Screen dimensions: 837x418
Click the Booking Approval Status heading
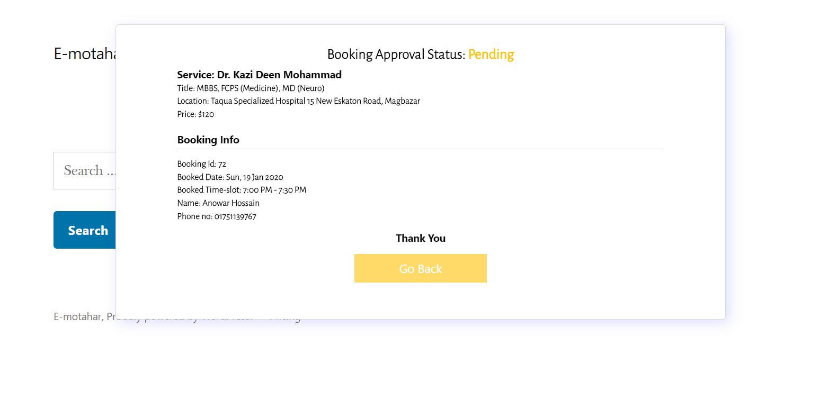pos(396,54)
